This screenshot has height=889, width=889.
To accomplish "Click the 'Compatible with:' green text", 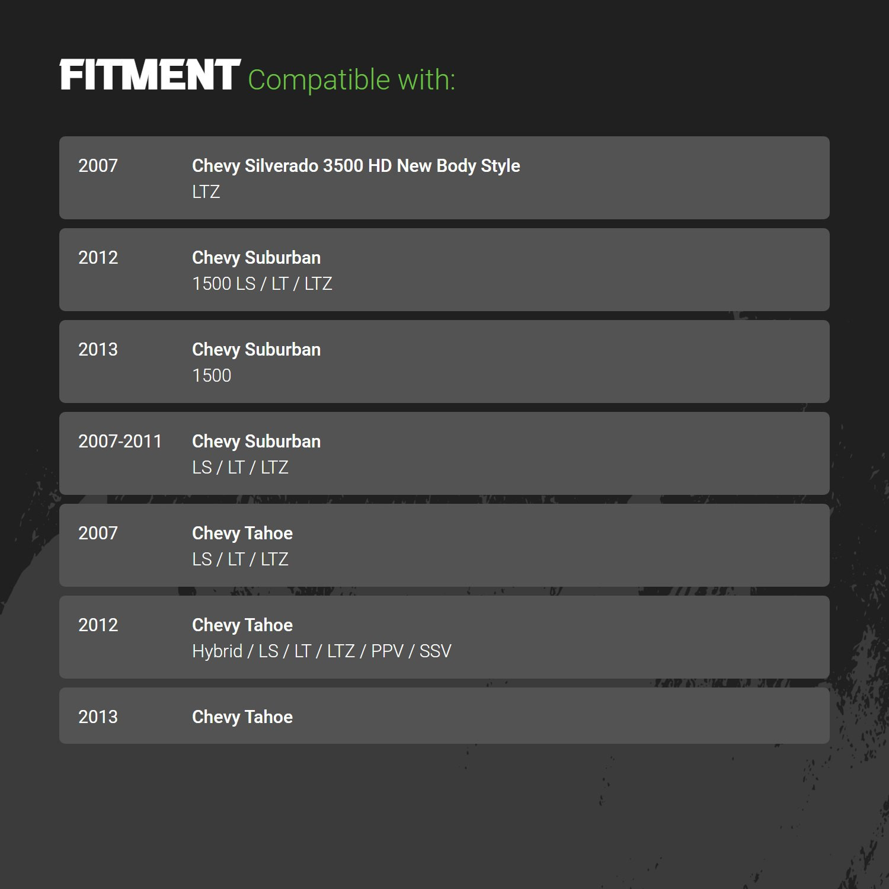I will [351, 79].
